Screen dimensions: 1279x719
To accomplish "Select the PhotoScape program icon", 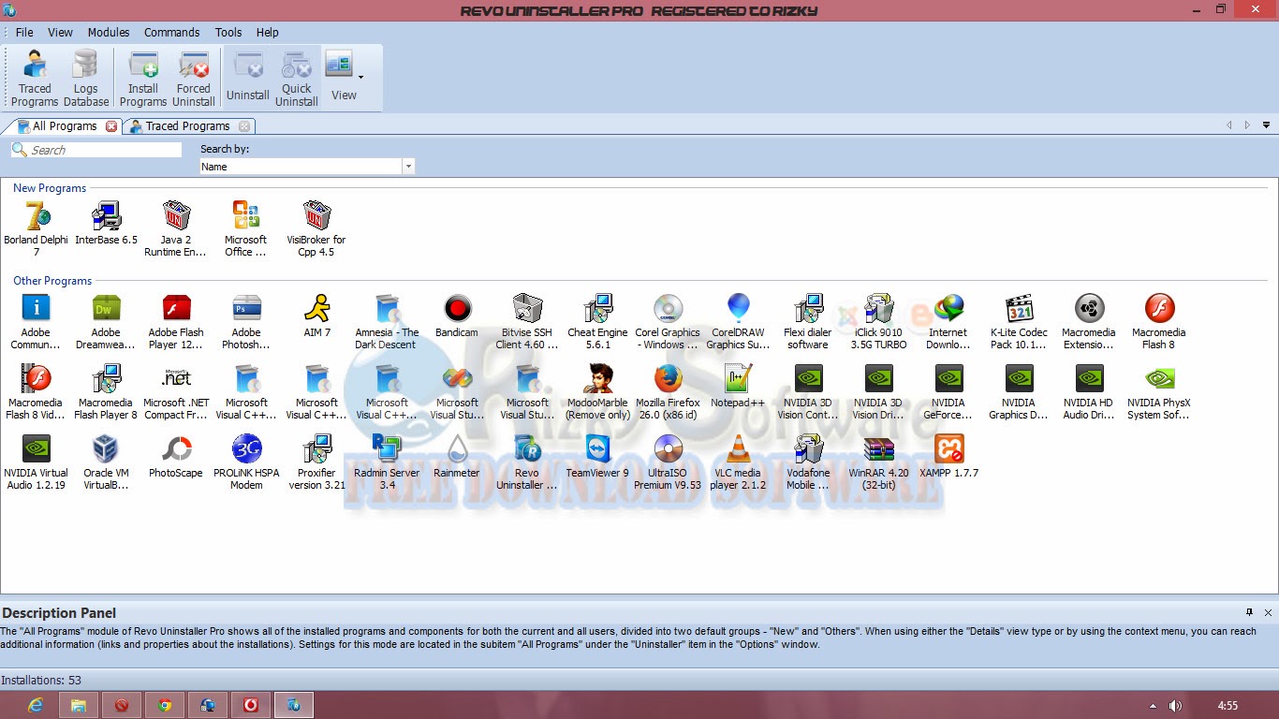I will pos(176,456).
